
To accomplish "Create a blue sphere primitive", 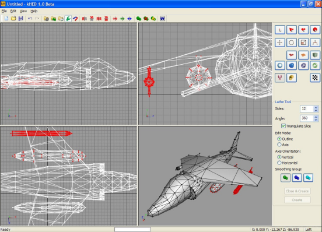I will (292, 65).
